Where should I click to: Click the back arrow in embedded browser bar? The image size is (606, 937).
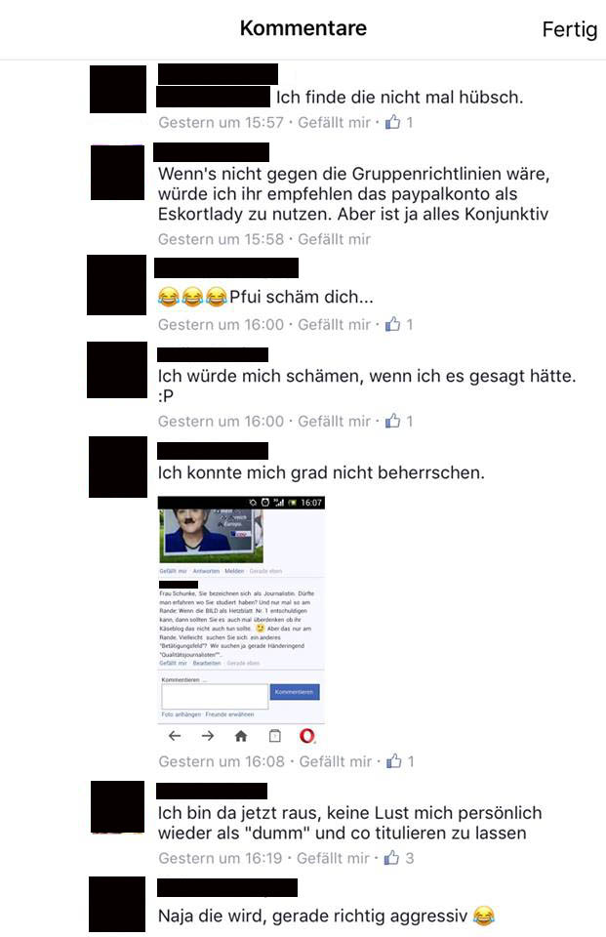pyautogui.click(x=175, y=736)
